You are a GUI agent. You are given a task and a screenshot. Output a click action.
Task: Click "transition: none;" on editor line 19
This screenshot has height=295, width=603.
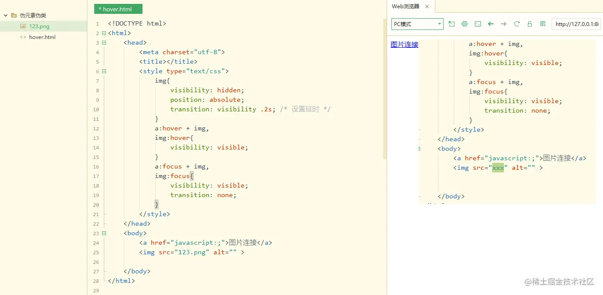click(x=203, y=195)
